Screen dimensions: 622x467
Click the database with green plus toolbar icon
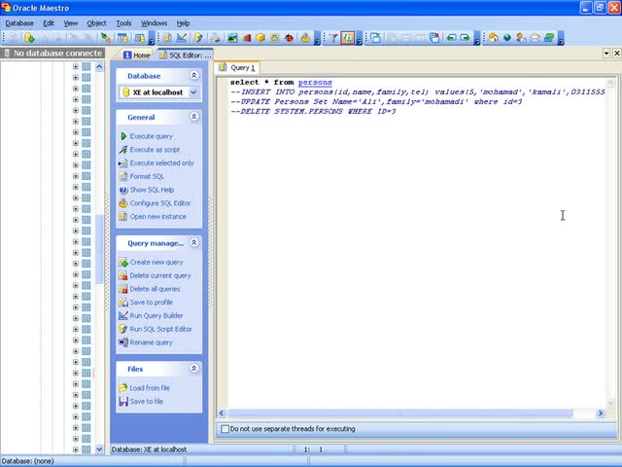click(29, 38)
